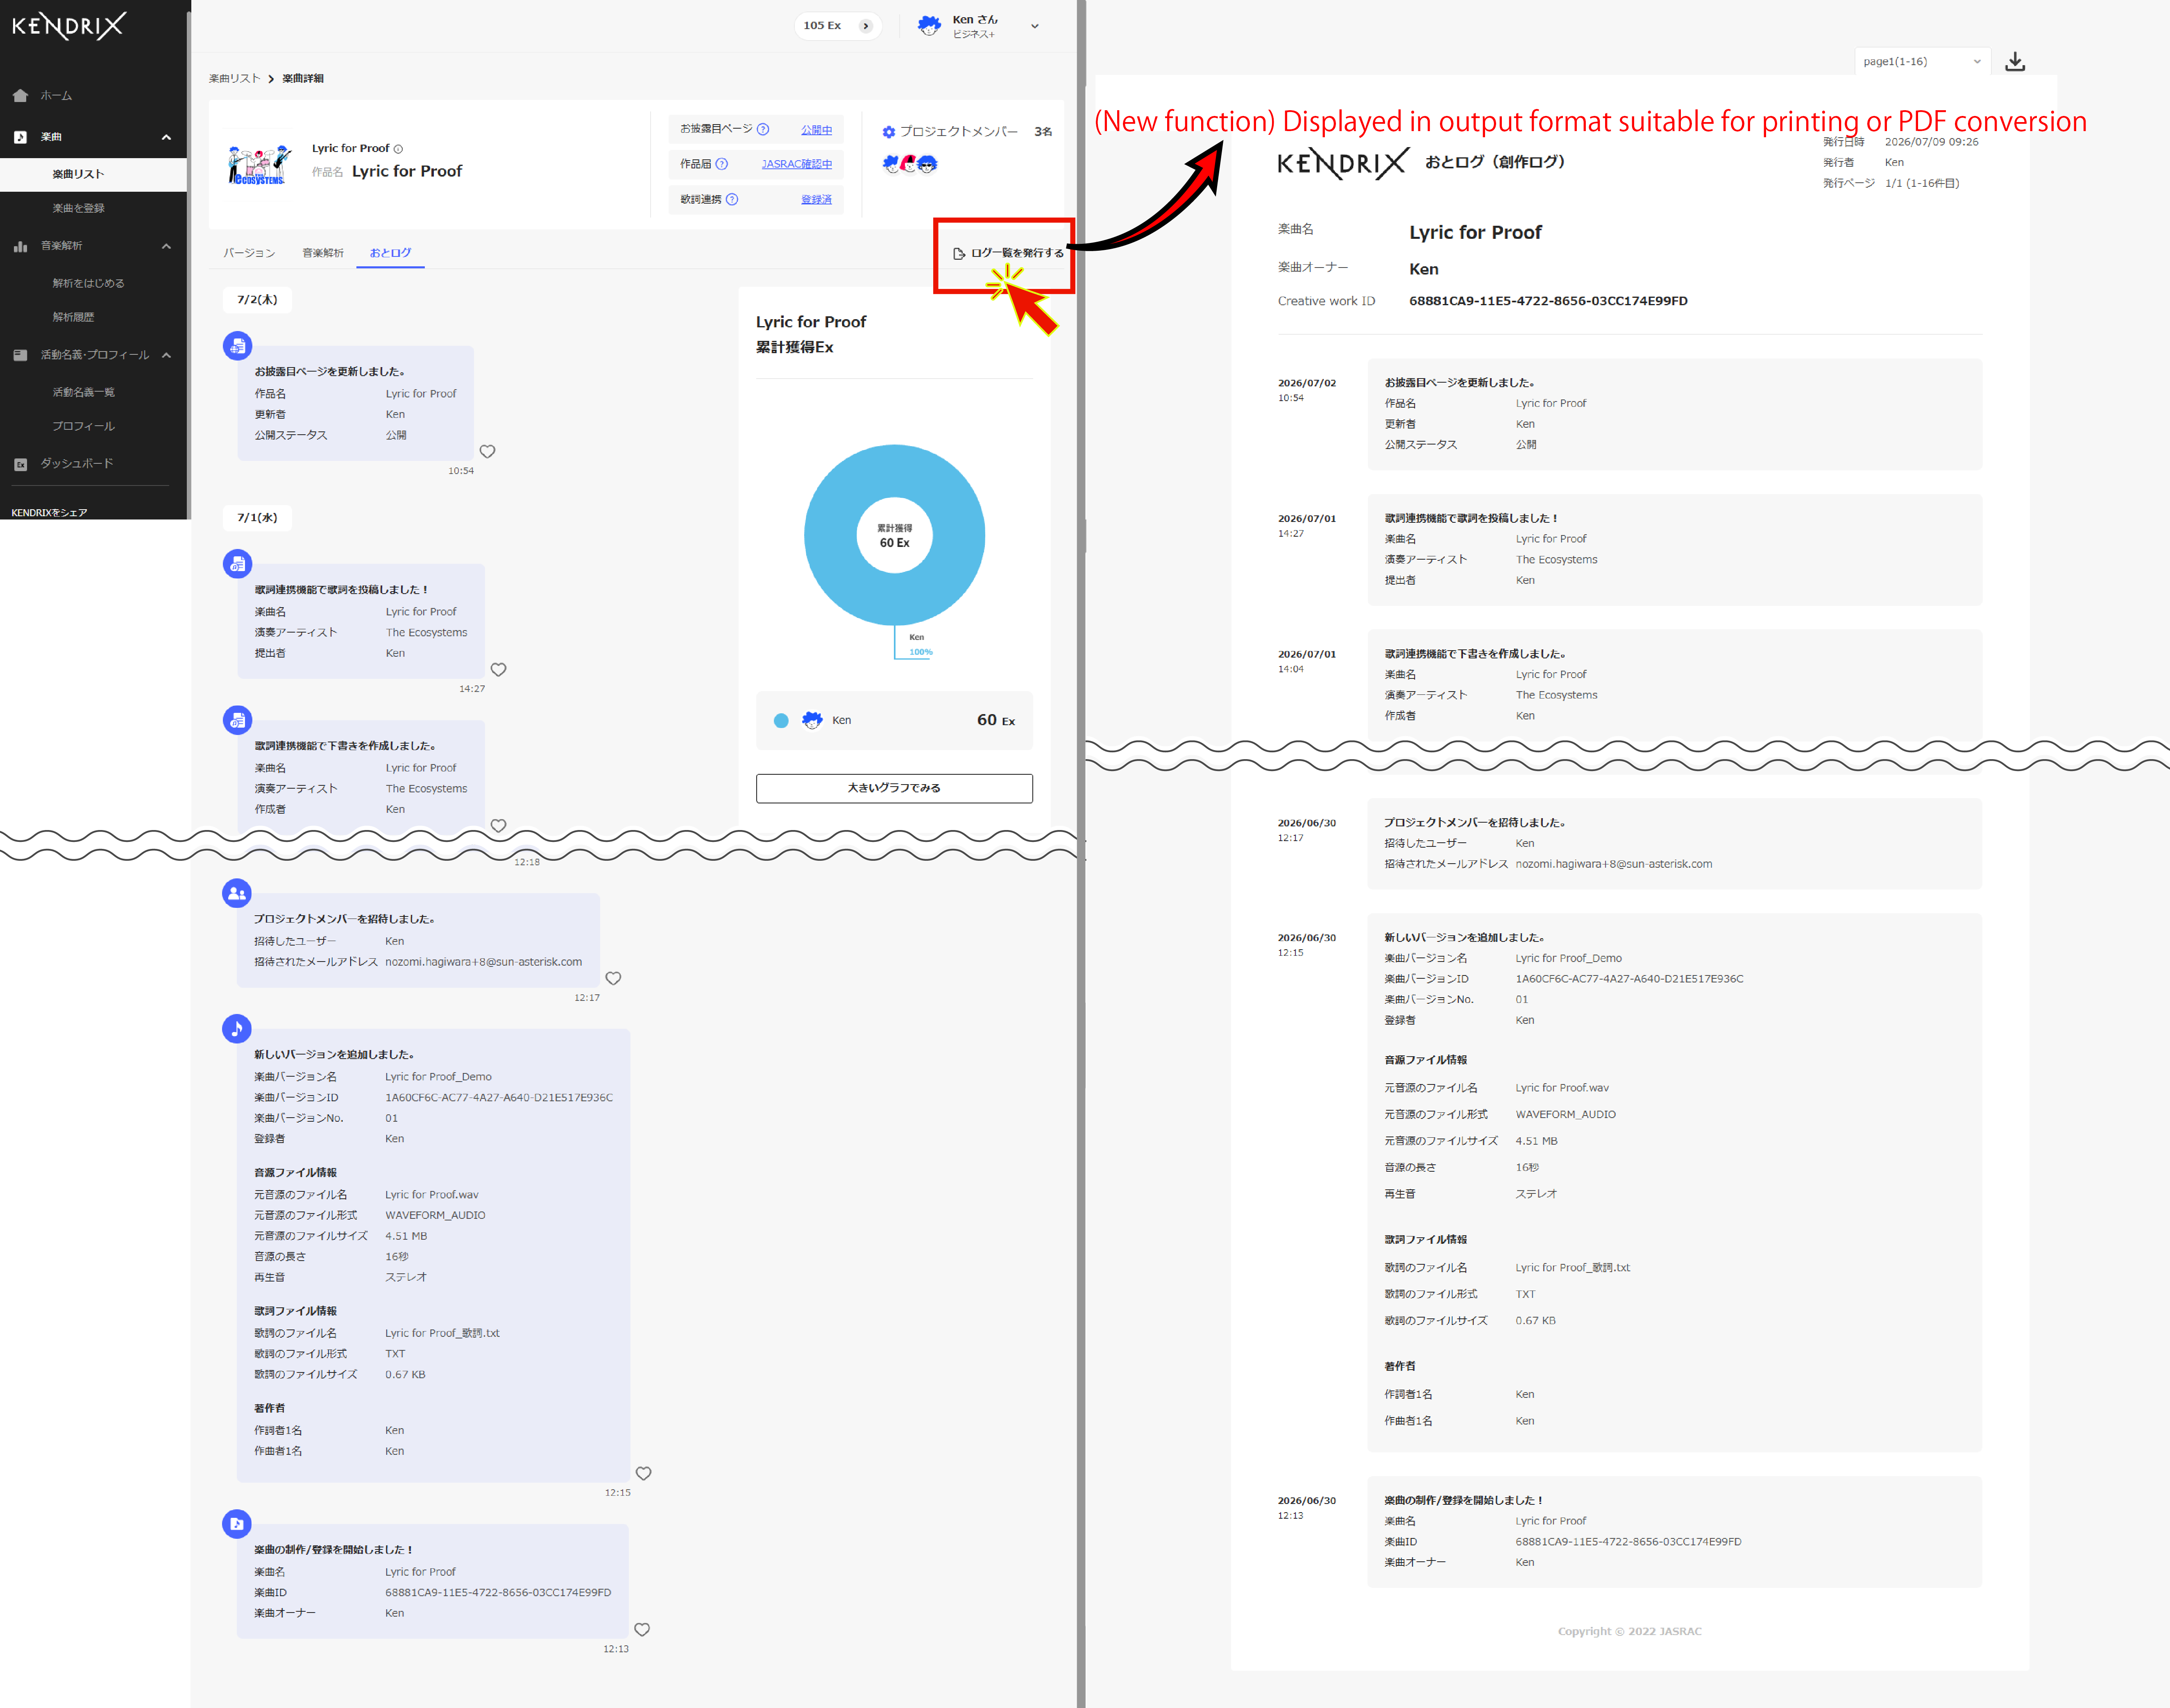The width and height of the screenshot is (2170, 1708).
Task: Collapse the 活動名義・プロフィール section chevron
Action: (x=166, y=355)
